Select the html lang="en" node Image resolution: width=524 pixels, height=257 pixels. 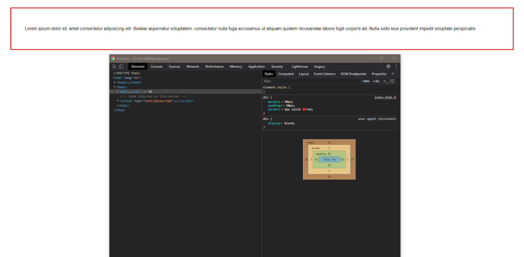127,78
